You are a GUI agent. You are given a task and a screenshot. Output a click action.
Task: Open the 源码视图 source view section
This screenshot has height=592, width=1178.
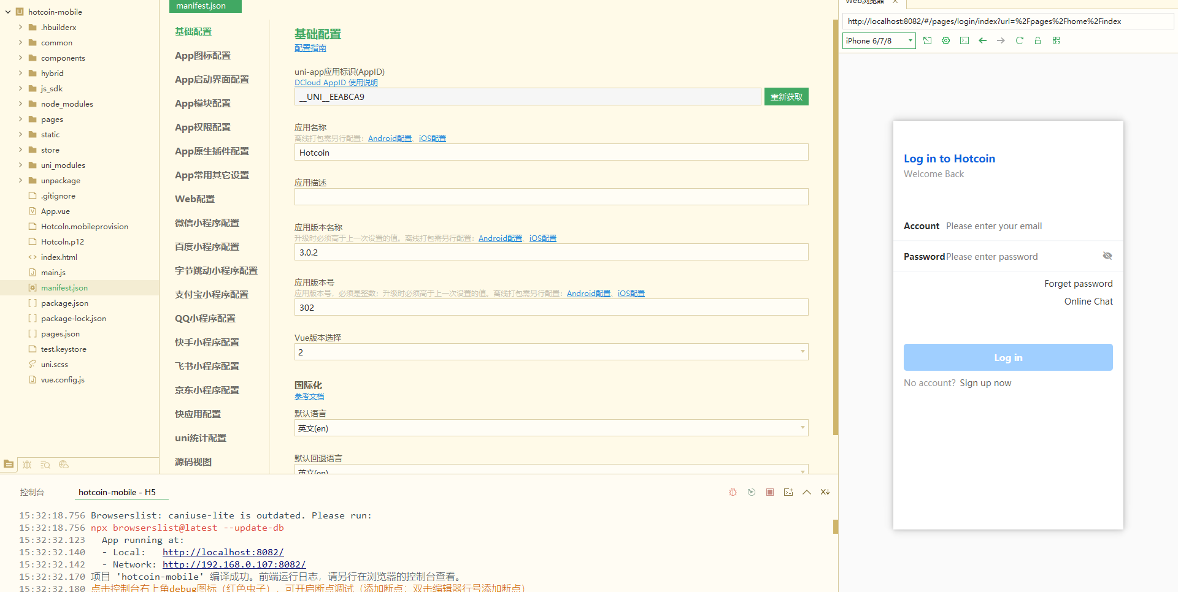[193, 462]
